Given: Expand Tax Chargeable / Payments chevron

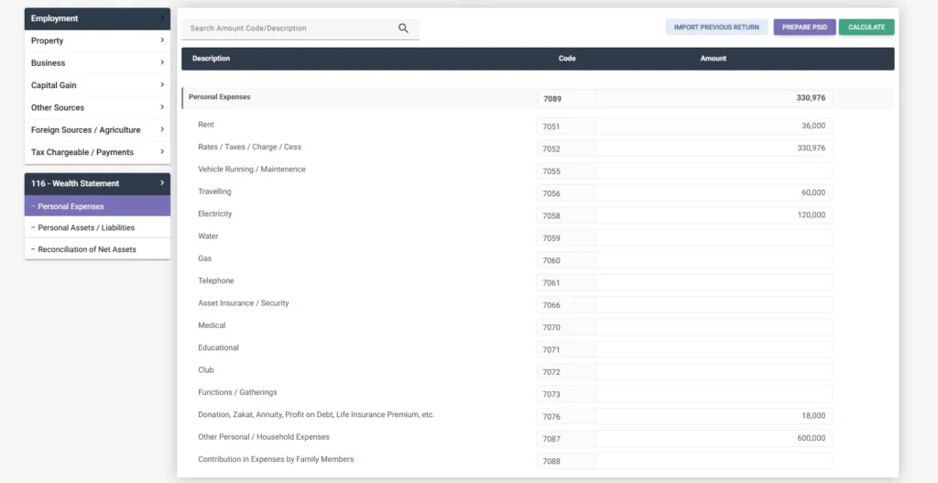Looking at the screenshot, I should 162,152.
